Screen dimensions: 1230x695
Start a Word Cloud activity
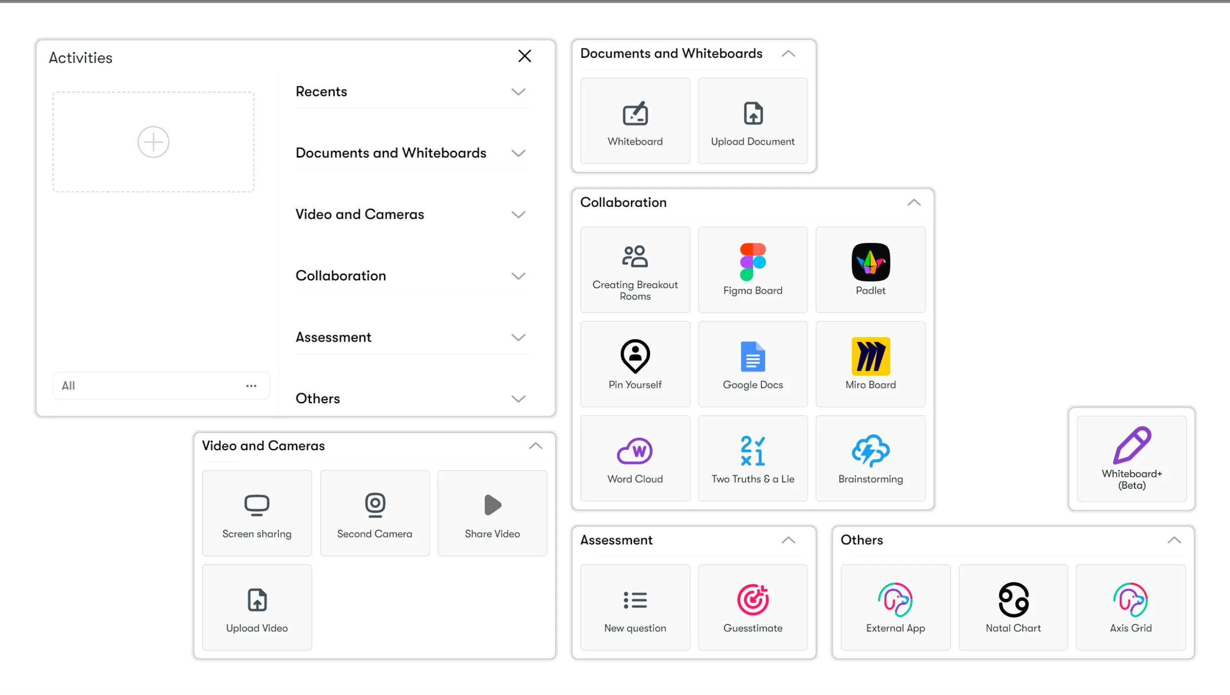pyautogui.click(x=635, y=458)
